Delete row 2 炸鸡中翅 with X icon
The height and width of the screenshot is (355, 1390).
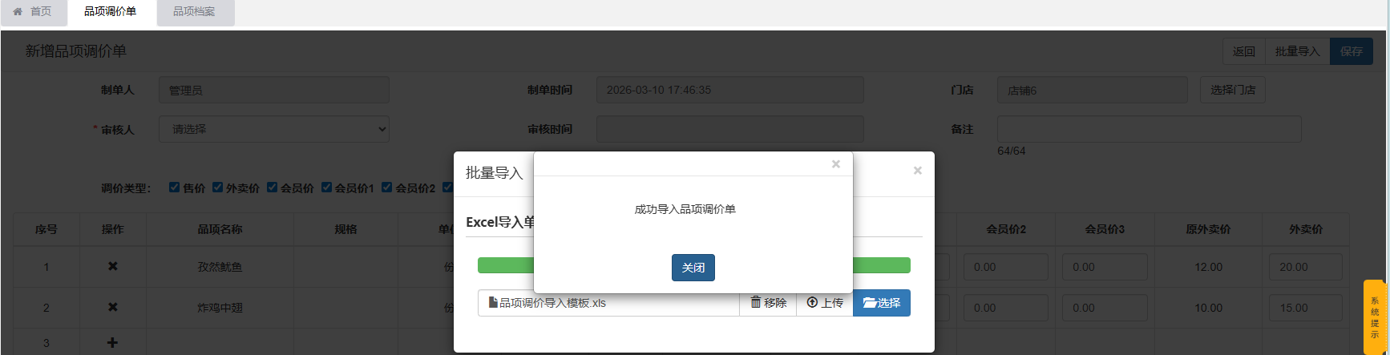coord(113,307)
